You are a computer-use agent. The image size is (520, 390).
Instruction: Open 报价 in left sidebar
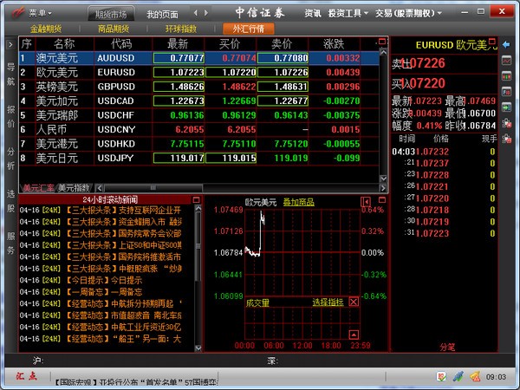10,116
